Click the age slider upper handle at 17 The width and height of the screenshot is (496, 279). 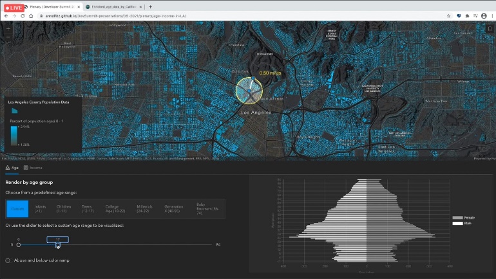pos(57,244)
